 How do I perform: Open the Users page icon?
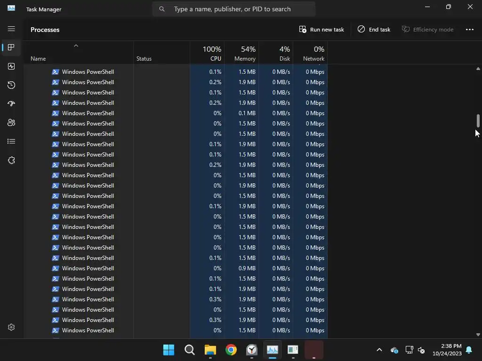pos(11,123)
